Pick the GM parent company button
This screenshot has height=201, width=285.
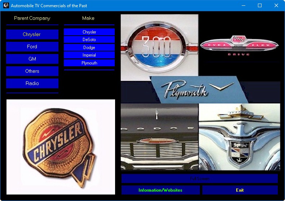(32, 59)
